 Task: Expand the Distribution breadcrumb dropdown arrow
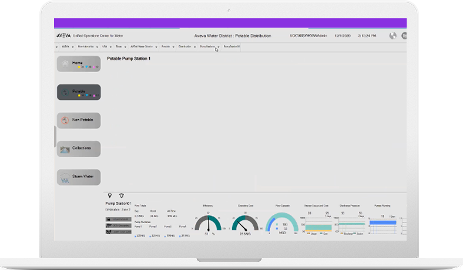click(x=194, y=47)
